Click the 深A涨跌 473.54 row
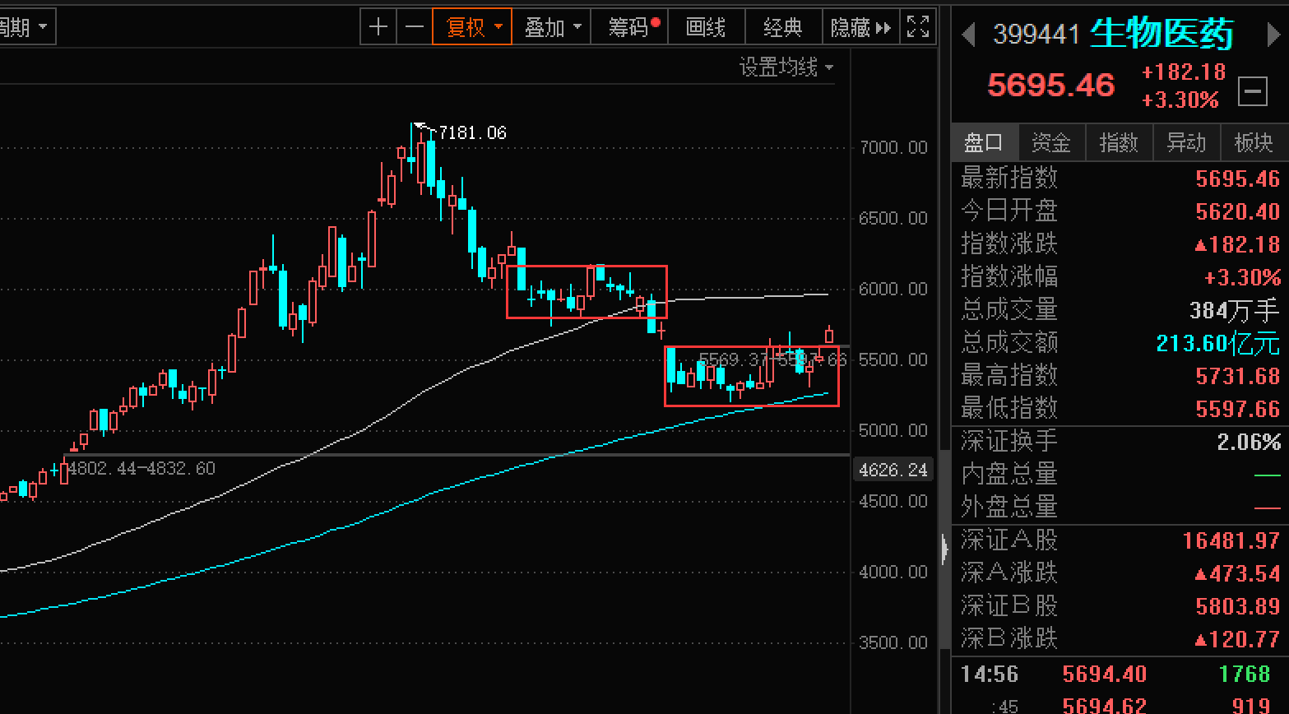The height and width of the screenshot is (714, 1289). pos(1120,573)
